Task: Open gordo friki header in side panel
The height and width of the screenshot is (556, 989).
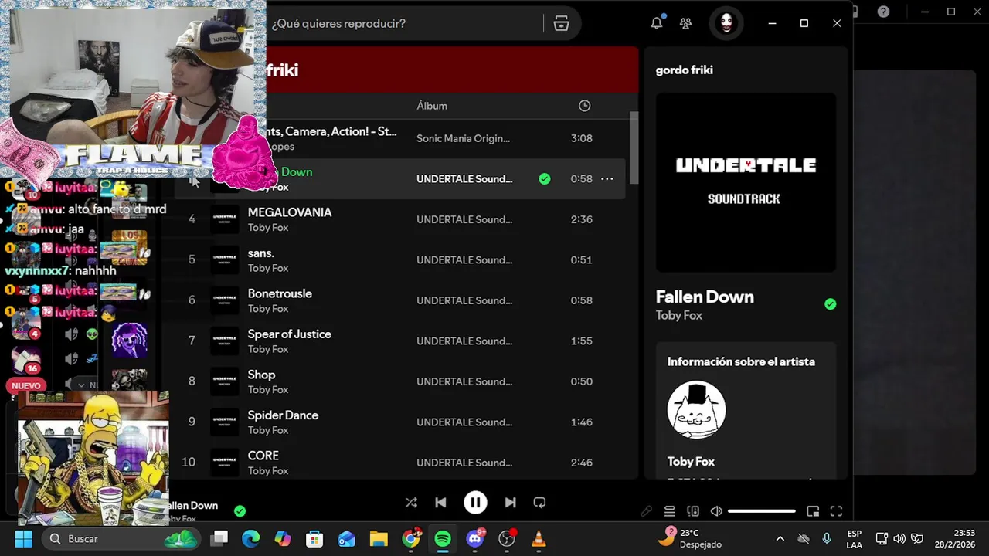Action: pyautogui.click(x=685, y=69)
